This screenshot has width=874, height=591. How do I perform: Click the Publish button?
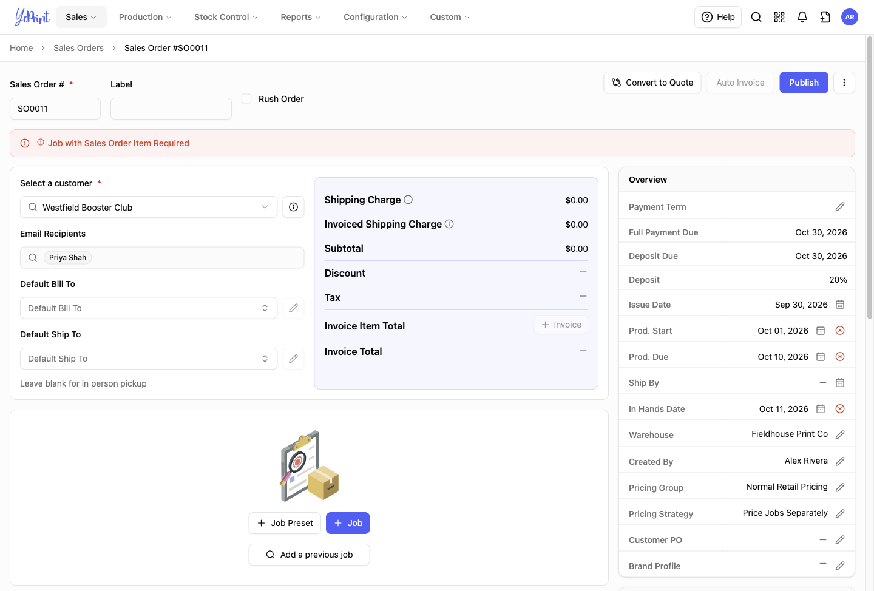(x=804, y=83)
